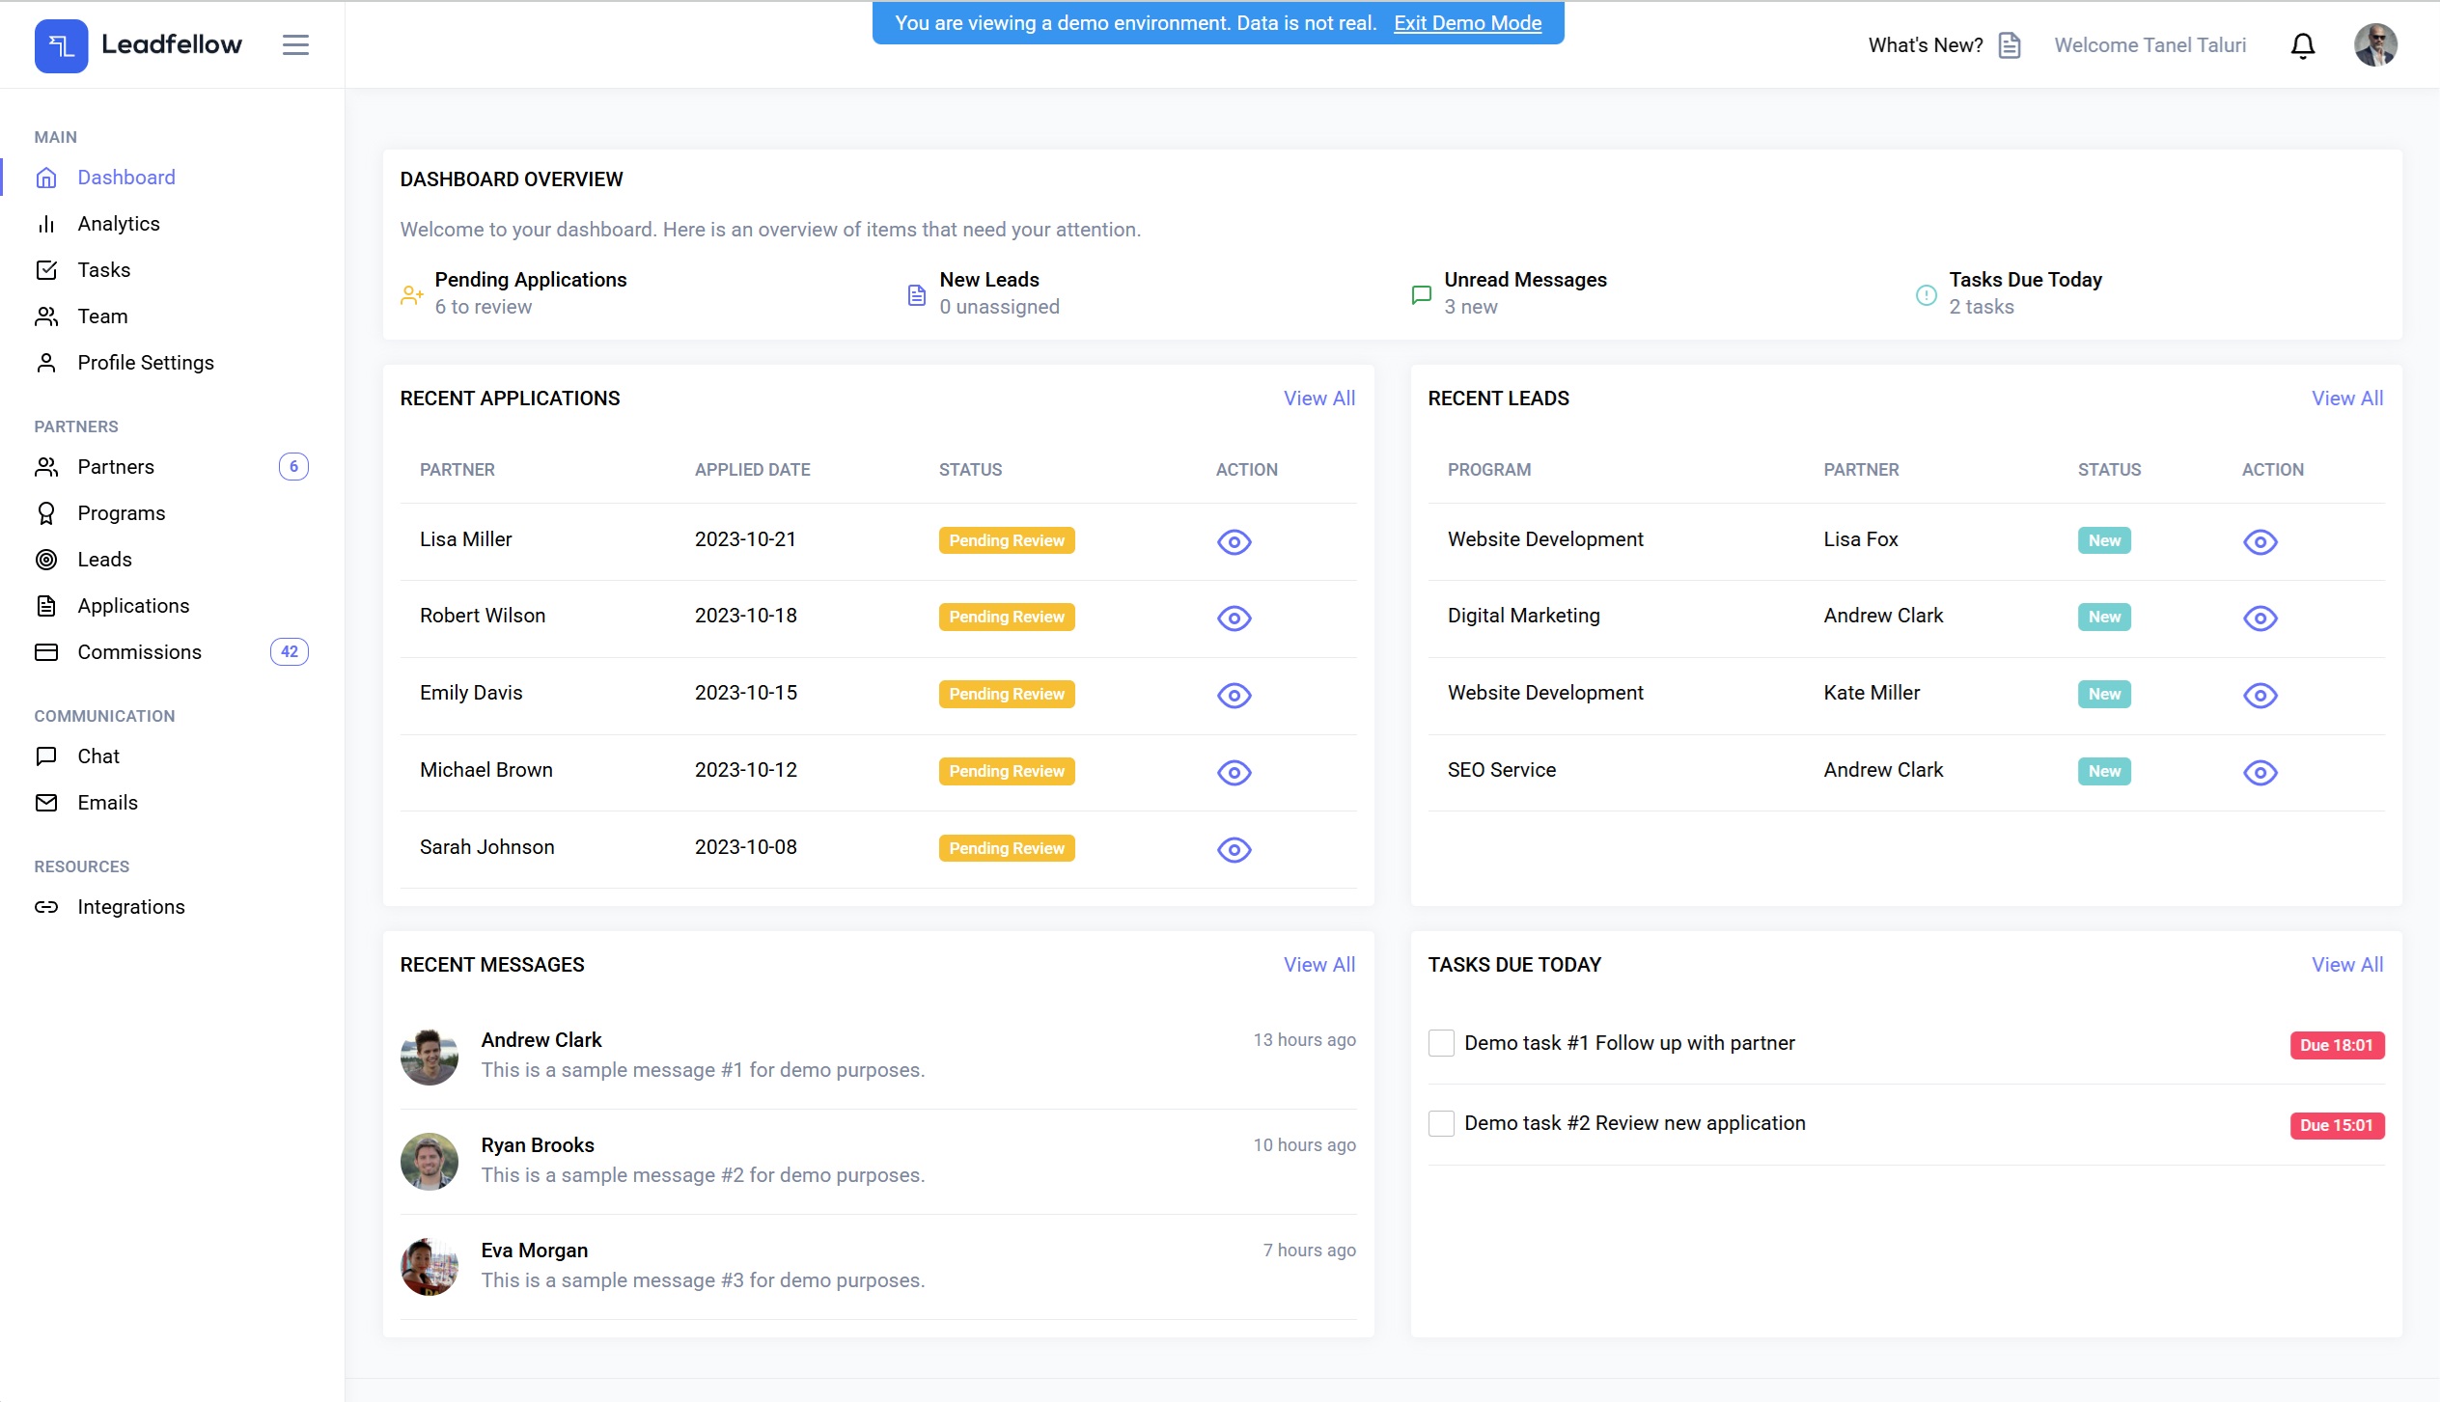Image resolution: width=2440 pixels, height=1402 pixels.
Task: Open What's New document icon
Action: (2010, 45)
